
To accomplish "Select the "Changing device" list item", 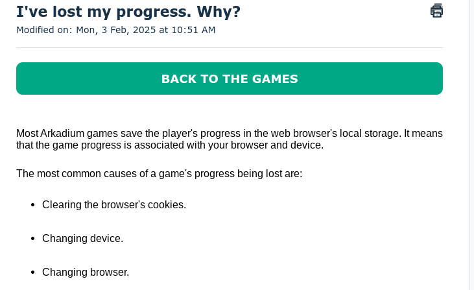I will [x=82, y=238].
